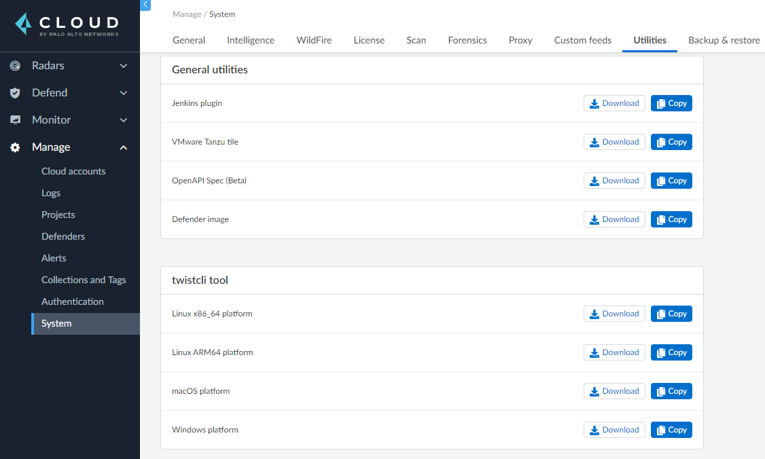Click the 'macOS platform' row label

click(200, 390)
